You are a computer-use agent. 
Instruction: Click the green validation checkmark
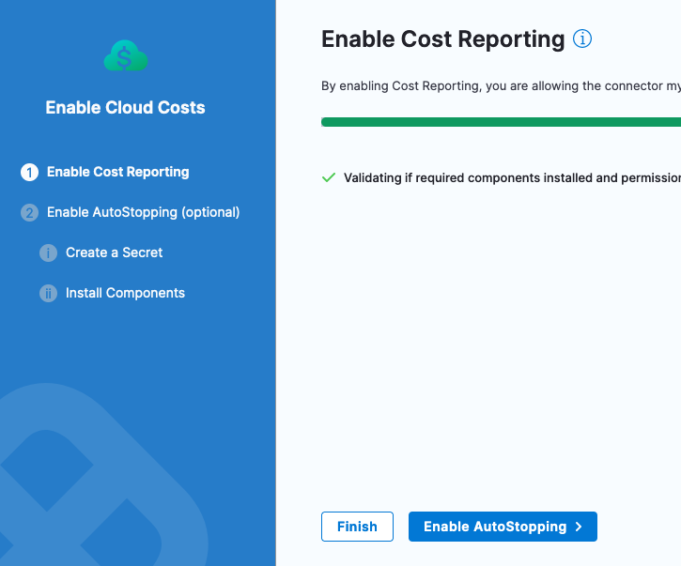tap(329, 177)
